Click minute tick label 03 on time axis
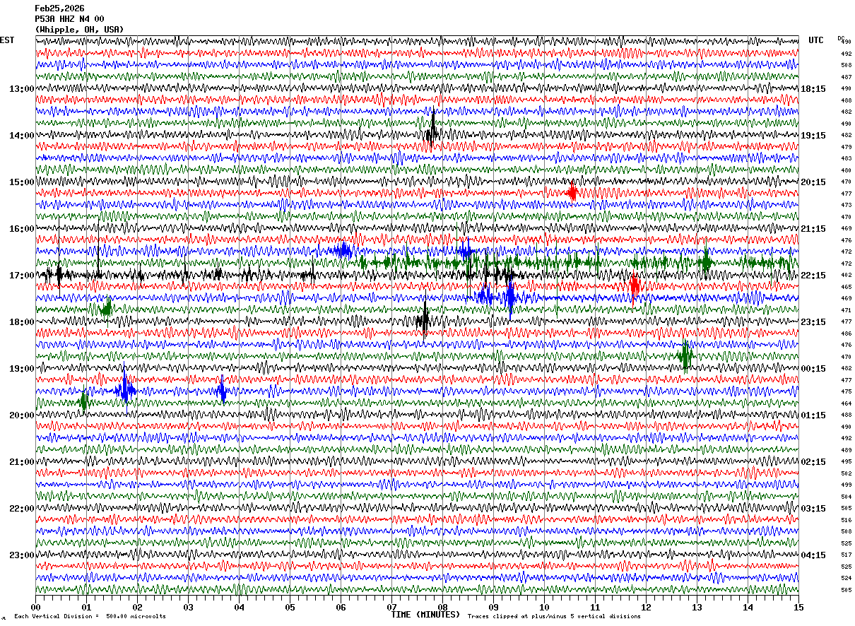This screenshot has height=626, width=855. (x=188, y=607)
